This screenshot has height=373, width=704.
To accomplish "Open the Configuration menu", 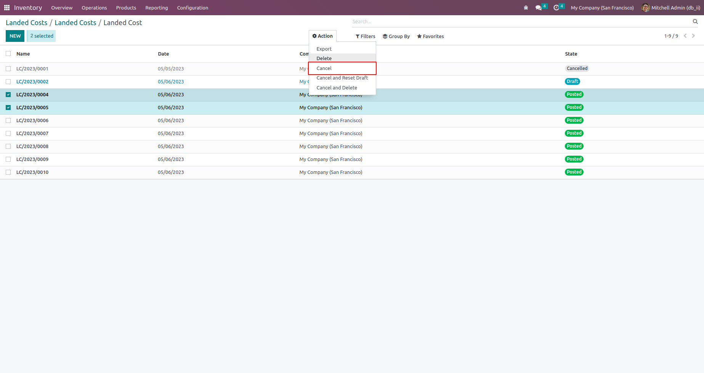I will coord(192,8).
